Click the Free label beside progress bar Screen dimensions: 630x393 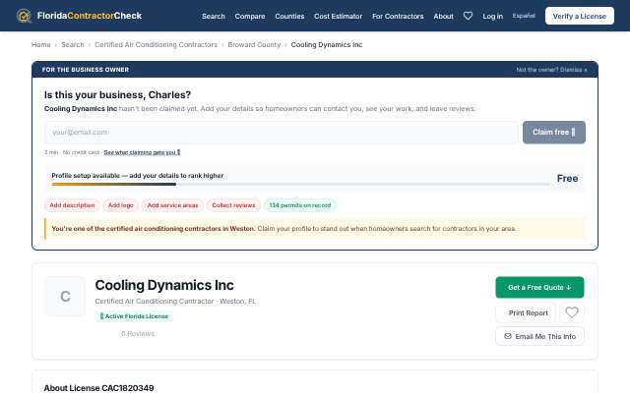(x=567, y=179)
